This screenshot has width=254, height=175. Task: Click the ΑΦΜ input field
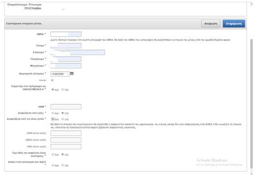click(x=66, y=107)
